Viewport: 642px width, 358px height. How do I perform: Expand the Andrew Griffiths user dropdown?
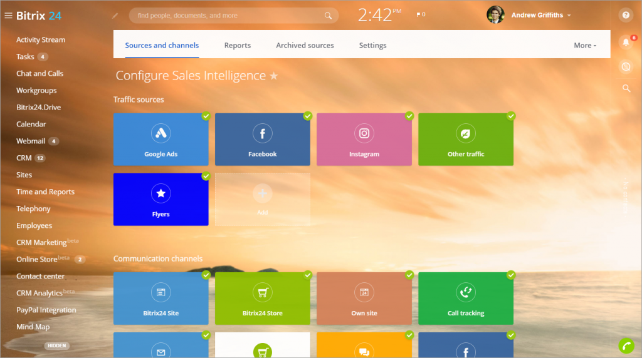[x=569, y=16]
